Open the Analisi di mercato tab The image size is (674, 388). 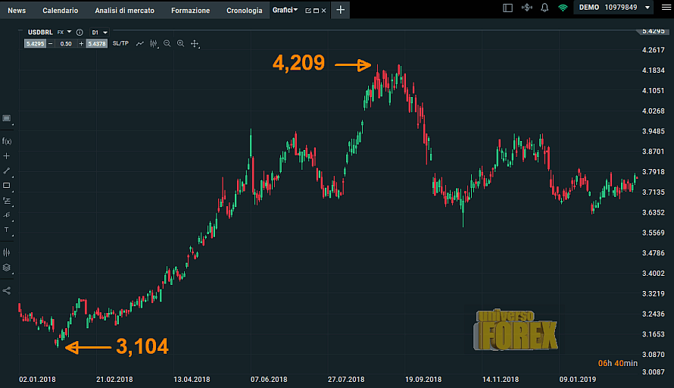coord(124,11)
